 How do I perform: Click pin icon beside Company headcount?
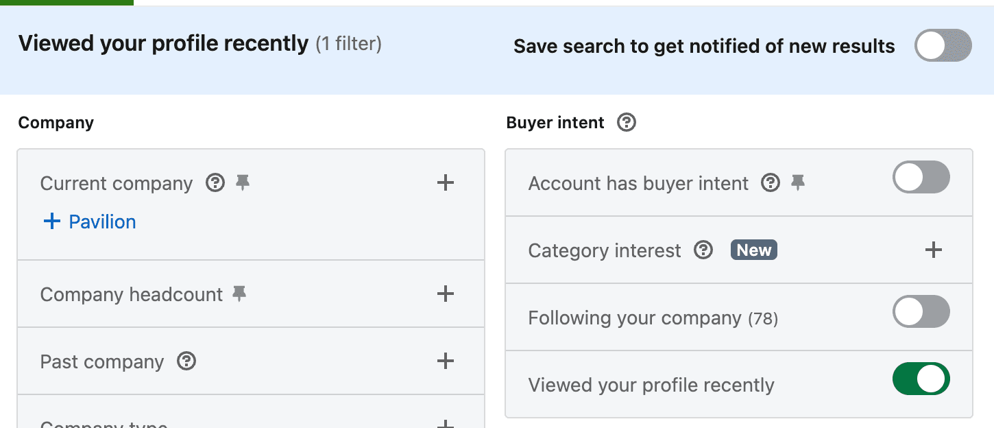tap(239, 294)
